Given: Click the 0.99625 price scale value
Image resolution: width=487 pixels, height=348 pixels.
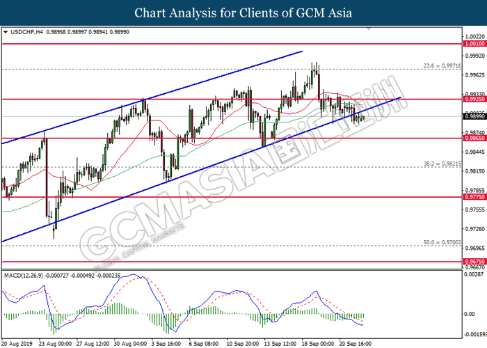Looking at the screenshot, I should click(475, 75).
